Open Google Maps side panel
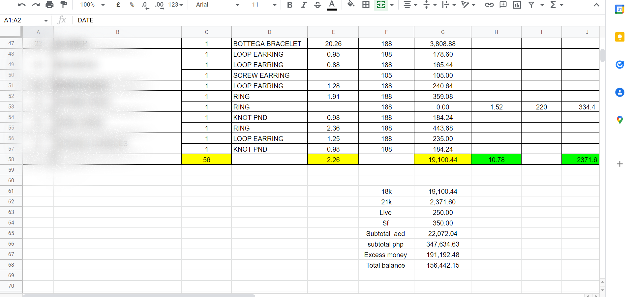 click(620, 120)
